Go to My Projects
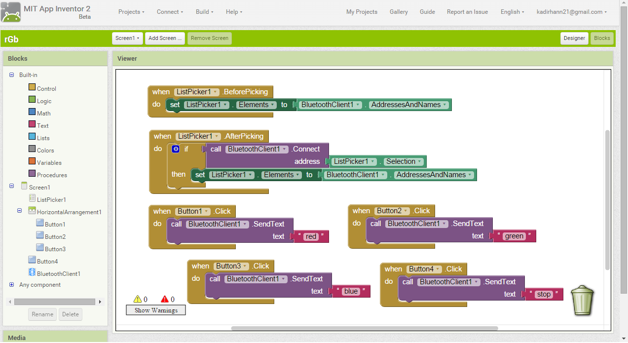The image size is (628, 343). (x=362, y=12)
